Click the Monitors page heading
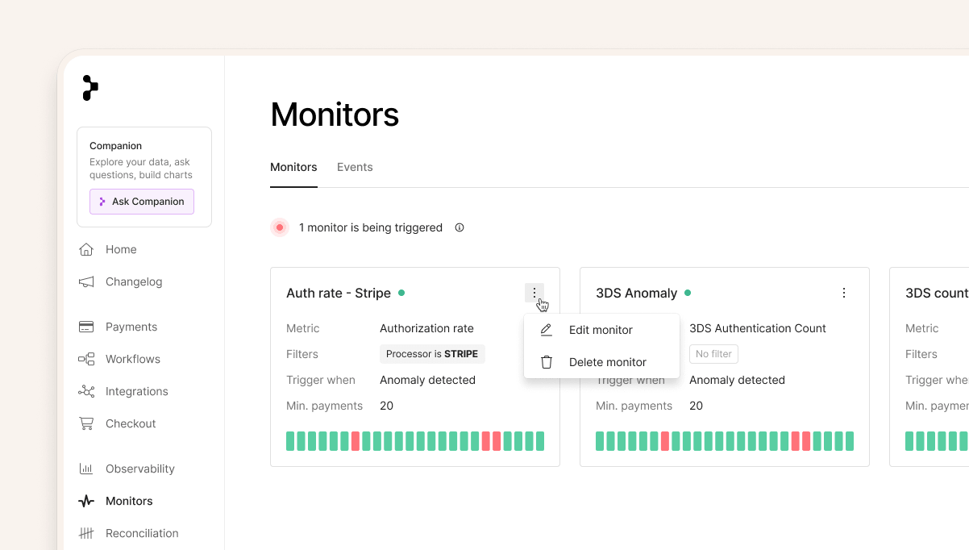Viewport: 969px width, 550px height. (335, 115)
